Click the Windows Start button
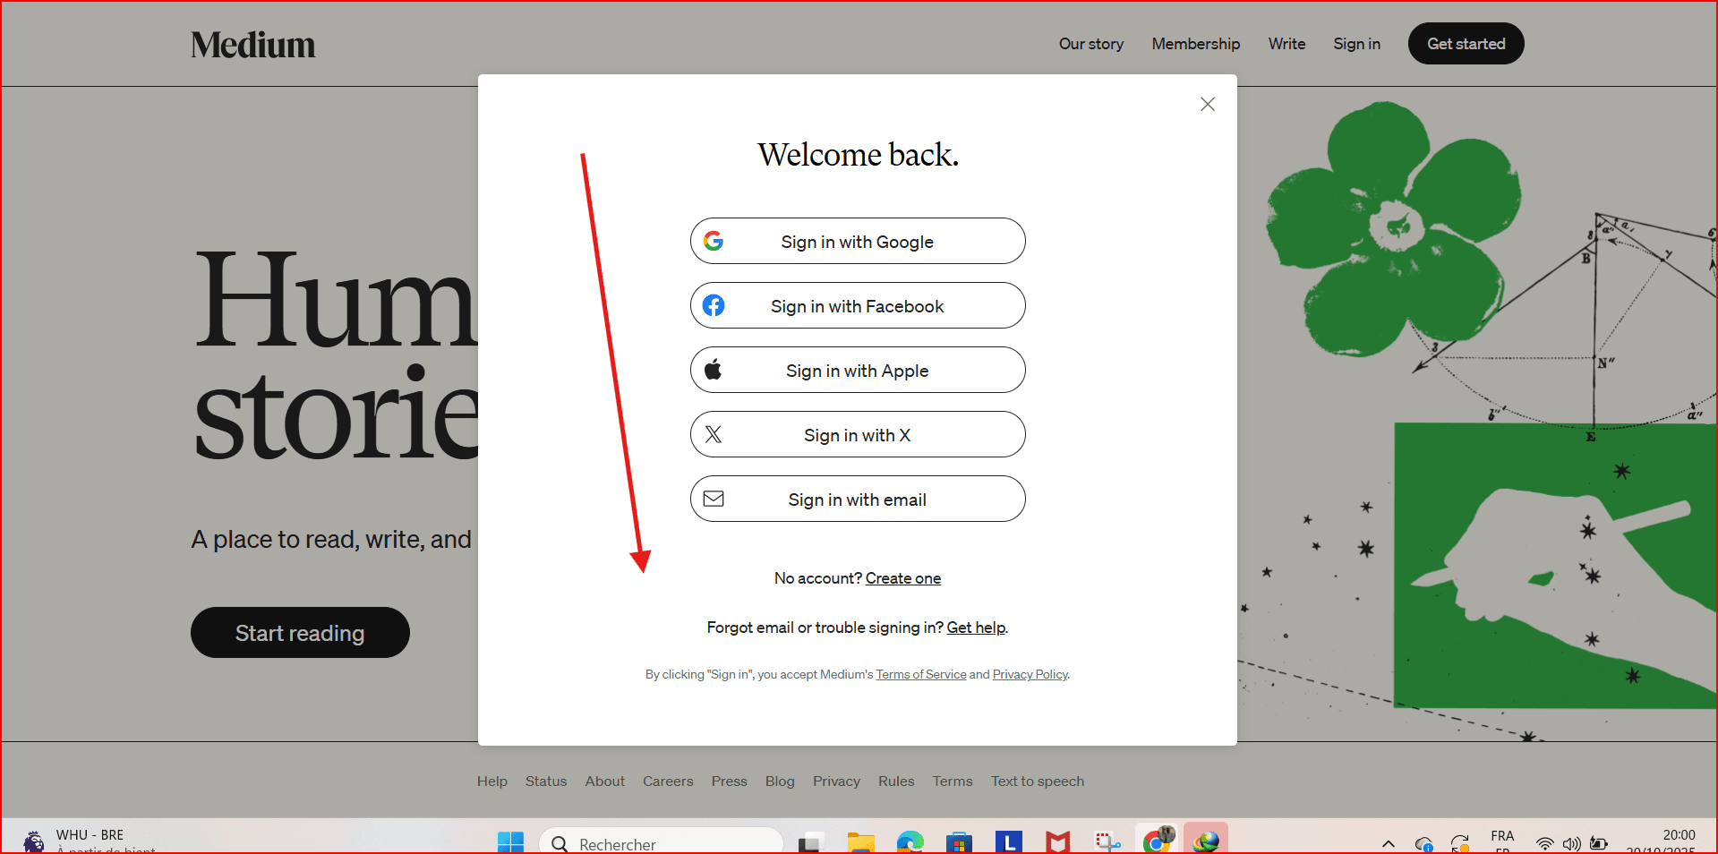The height and width of the screenshot is (854, 1718). point(510,842)
